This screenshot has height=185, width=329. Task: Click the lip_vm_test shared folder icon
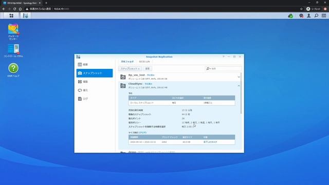pos(123,77)
